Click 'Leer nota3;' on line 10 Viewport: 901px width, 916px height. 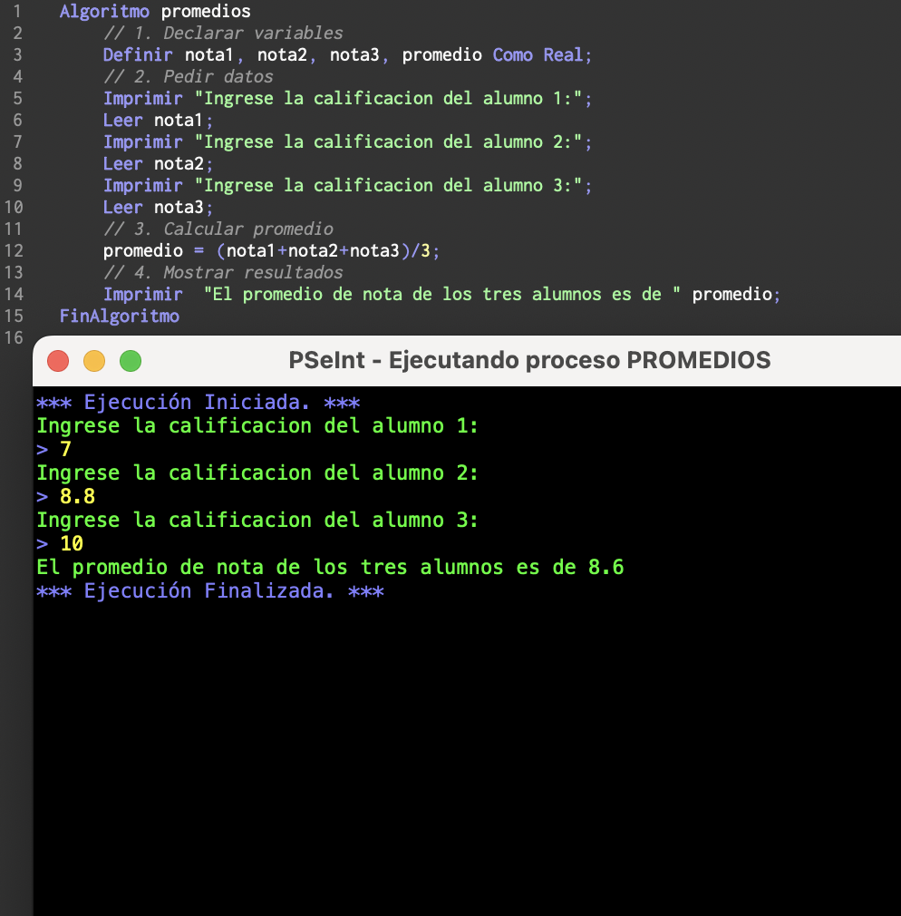[159, 208]
